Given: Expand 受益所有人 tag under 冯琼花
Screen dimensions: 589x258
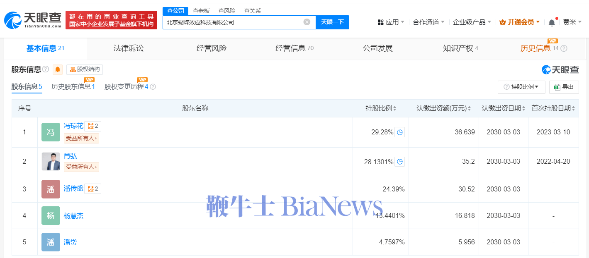Looking at the screenshot, I should [x=81, y=138].
